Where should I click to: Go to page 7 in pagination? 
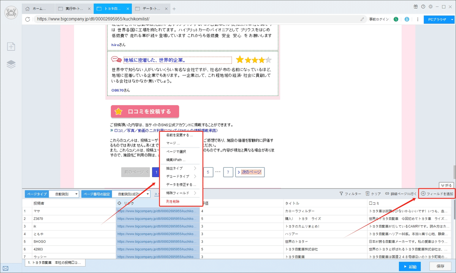[228, 172]
